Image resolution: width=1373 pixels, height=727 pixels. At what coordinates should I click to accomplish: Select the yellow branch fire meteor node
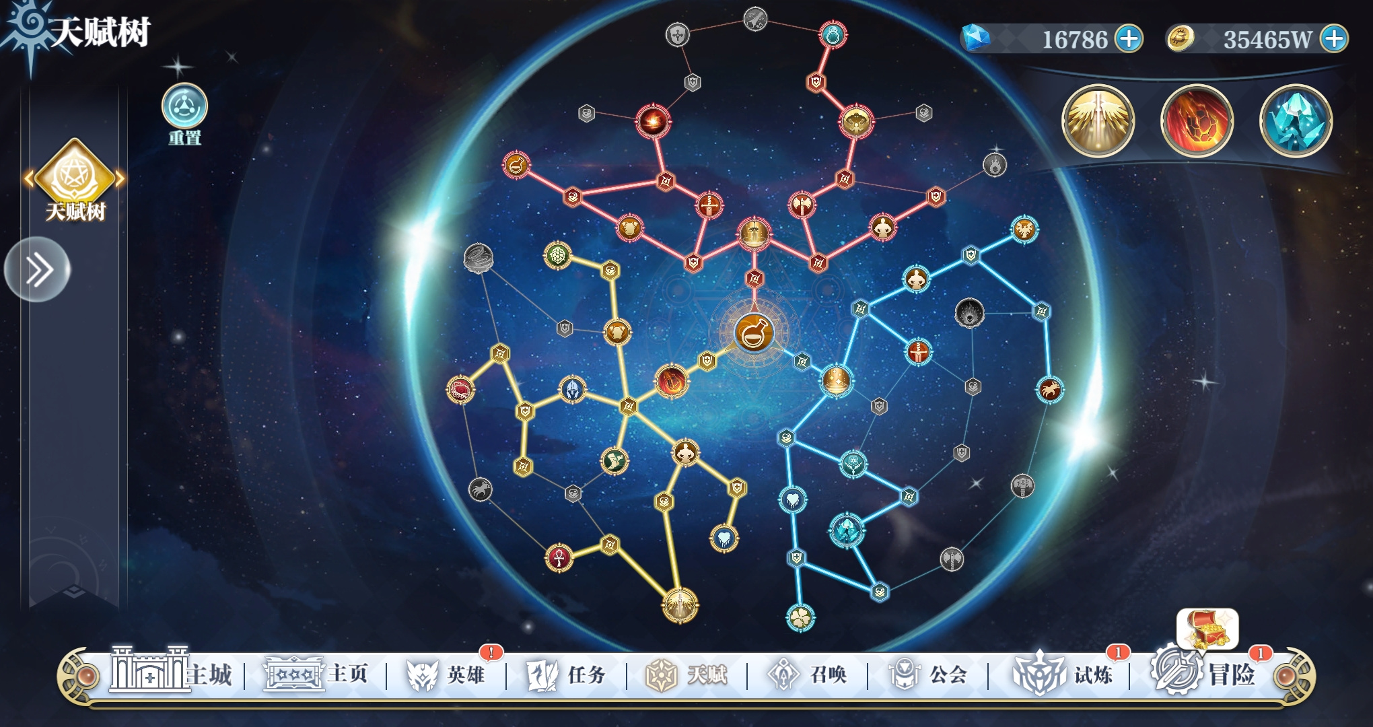(x=671, y=381)
